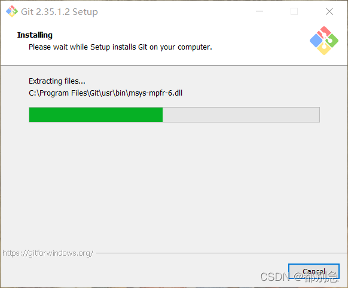This screenshot has width=348, height=288.
Task: Click the yellow diamond of Git logo
Action: pos(324,48)
